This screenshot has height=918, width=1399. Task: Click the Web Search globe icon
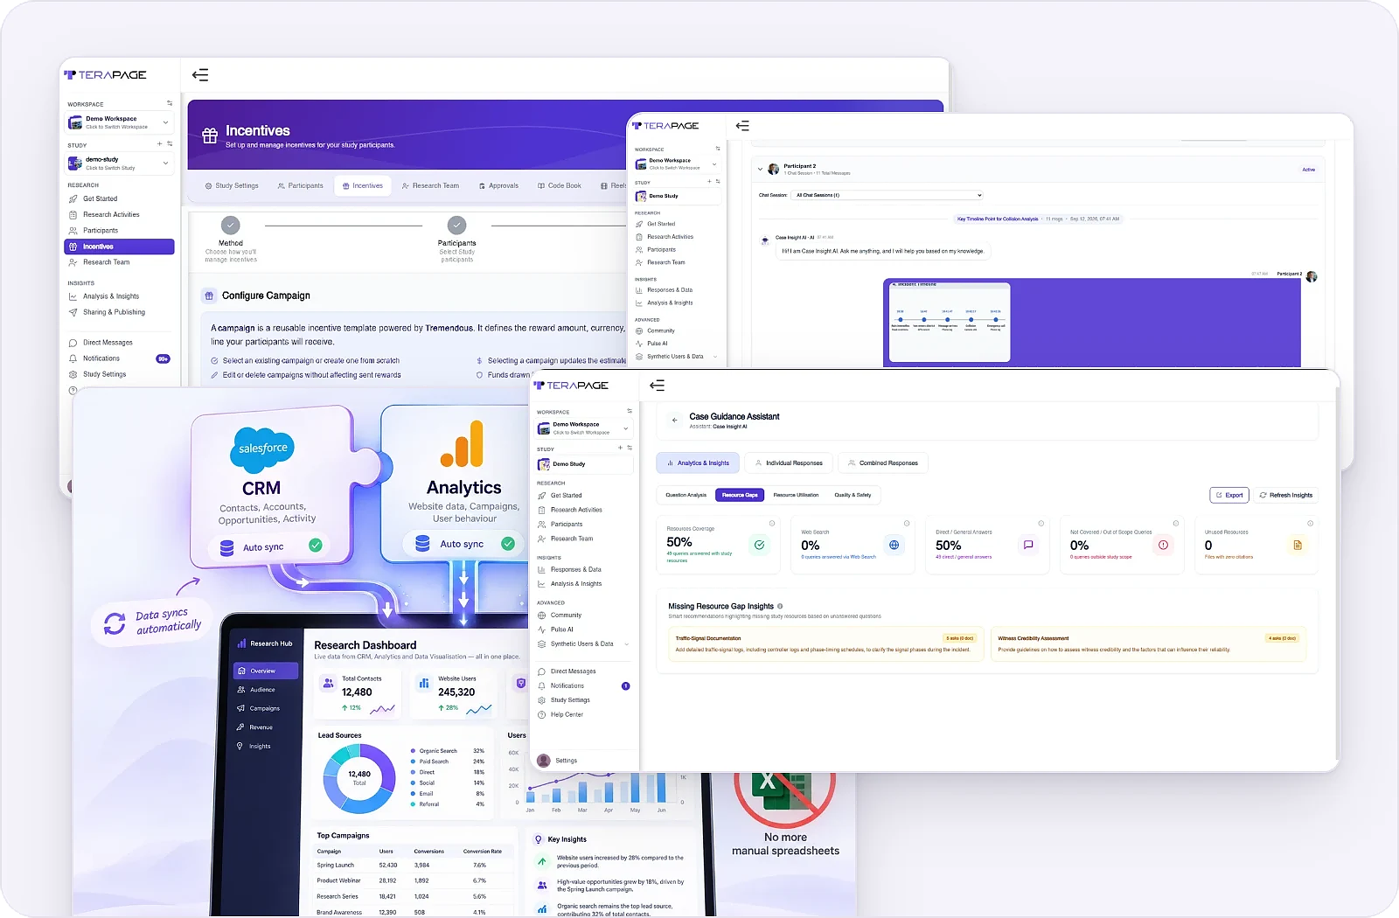(894, 545)
